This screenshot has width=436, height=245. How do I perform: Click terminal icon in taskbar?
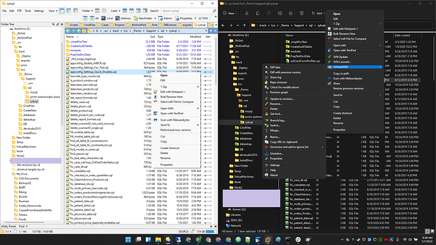click(288, 239)
